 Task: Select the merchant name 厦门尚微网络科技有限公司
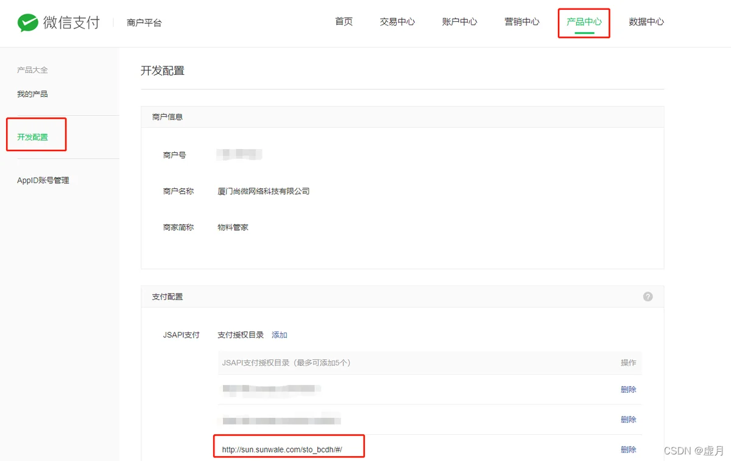point(263,191)
